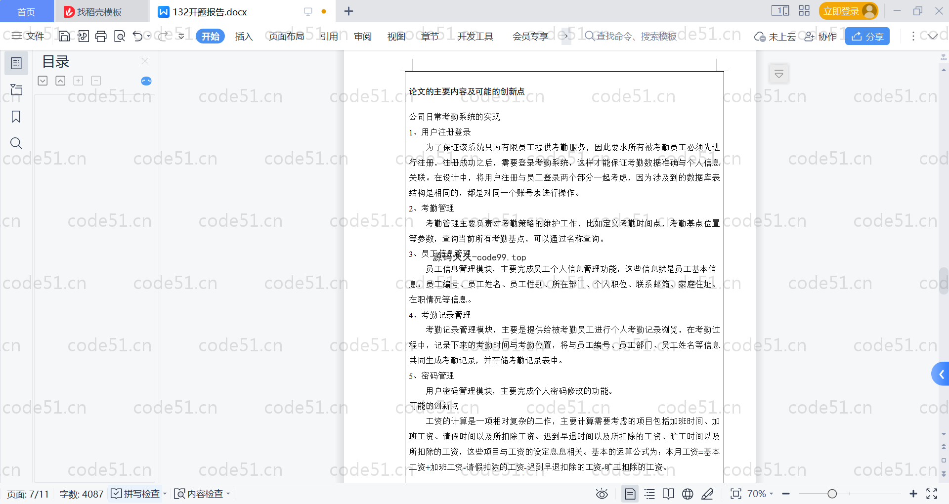
Task: Open the 拼写检查 dropdown arrow
Action: [x=165, y=494]
